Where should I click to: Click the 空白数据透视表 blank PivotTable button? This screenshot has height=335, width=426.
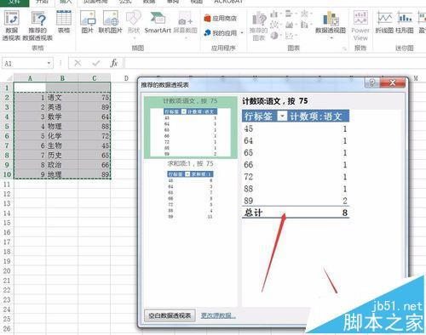(x=170, y=315)
